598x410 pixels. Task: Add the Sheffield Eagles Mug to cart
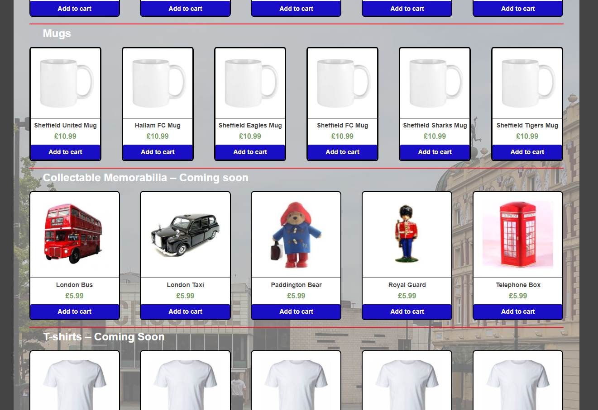pyautogui.click(x=250, y=152)
